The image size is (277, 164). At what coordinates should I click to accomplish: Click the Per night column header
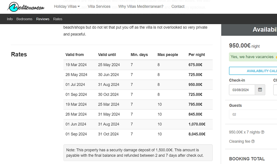point(197,55)
